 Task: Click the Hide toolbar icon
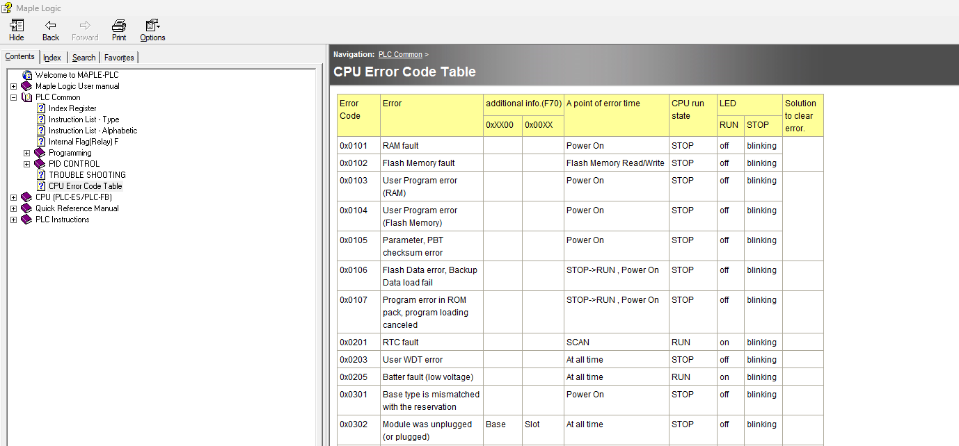15,30
